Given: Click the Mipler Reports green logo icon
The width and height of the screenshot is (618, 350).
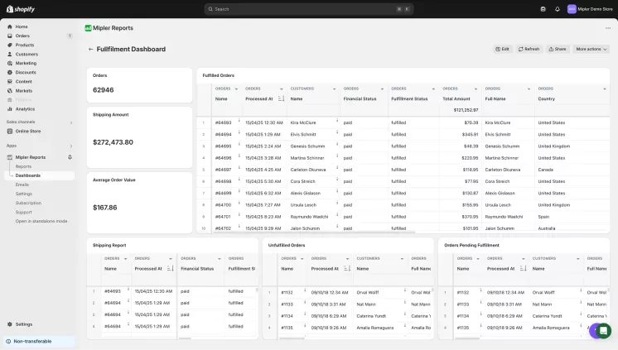Looking at the screenshot, I should [x=89, y=28].
